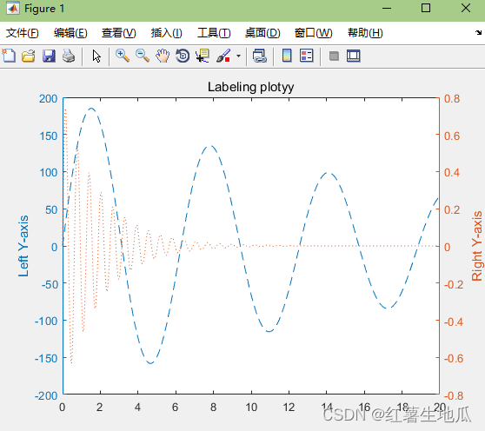Click the Hide Plot Tools icon
Screen dimensions: 485x431
[x=334, y=56]
